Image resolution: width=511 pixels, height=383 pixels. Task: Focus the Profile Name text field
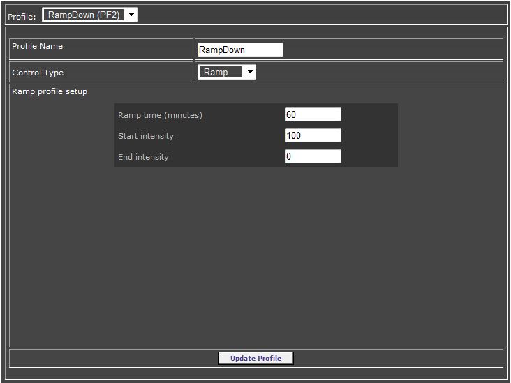(x=241, y=50)
